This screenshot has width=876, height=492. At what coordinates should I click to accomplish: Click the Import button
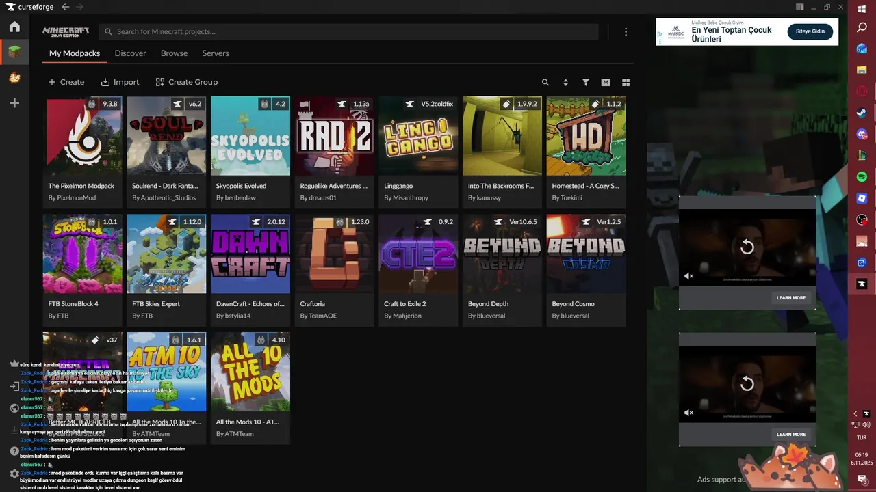pos(120,82)
